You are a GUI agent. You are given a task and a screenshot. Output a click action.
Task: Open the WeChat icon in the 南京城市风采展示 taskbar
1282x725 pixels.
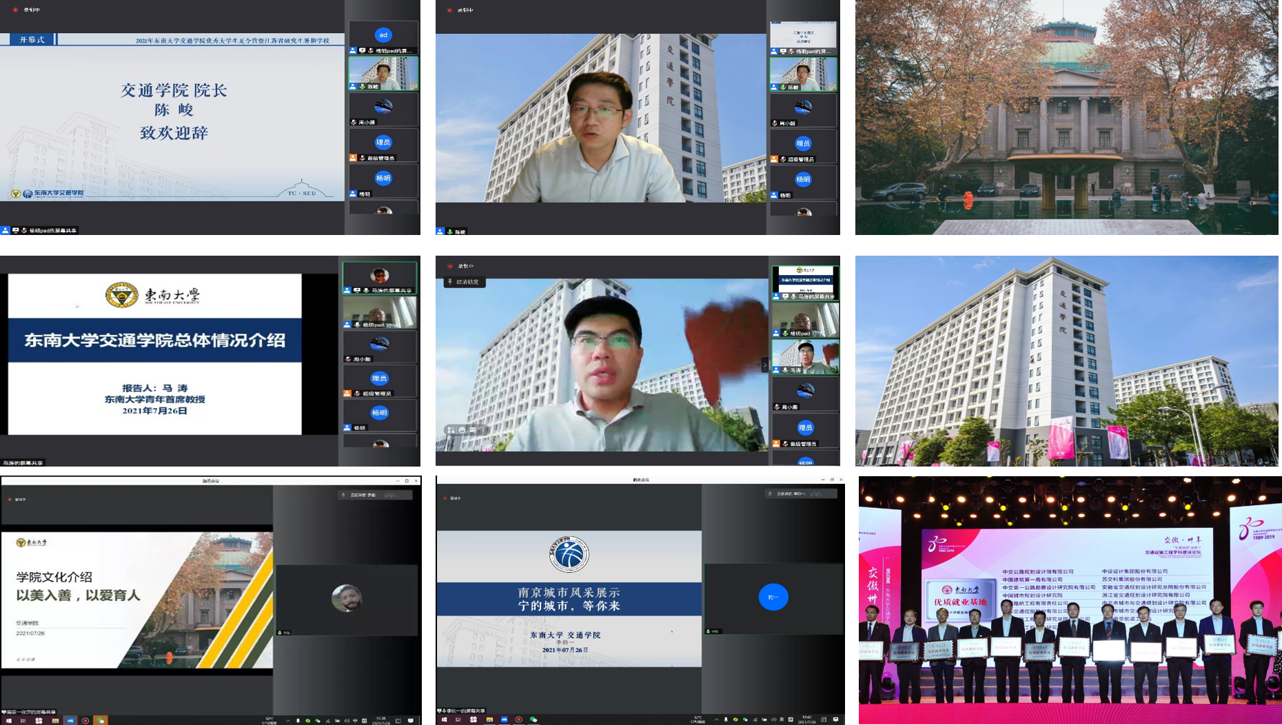click(x=533, y=719)
